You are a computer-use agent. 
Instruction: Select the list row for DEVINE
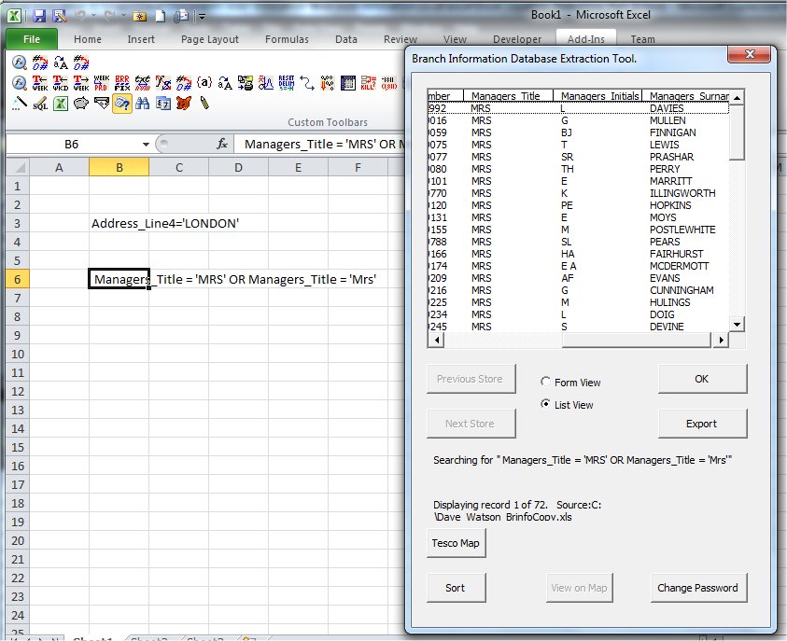tap(578, 327)
